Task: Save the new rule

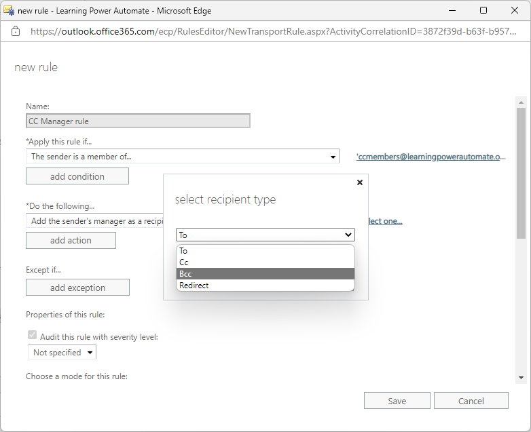Action: click(397, 401)
